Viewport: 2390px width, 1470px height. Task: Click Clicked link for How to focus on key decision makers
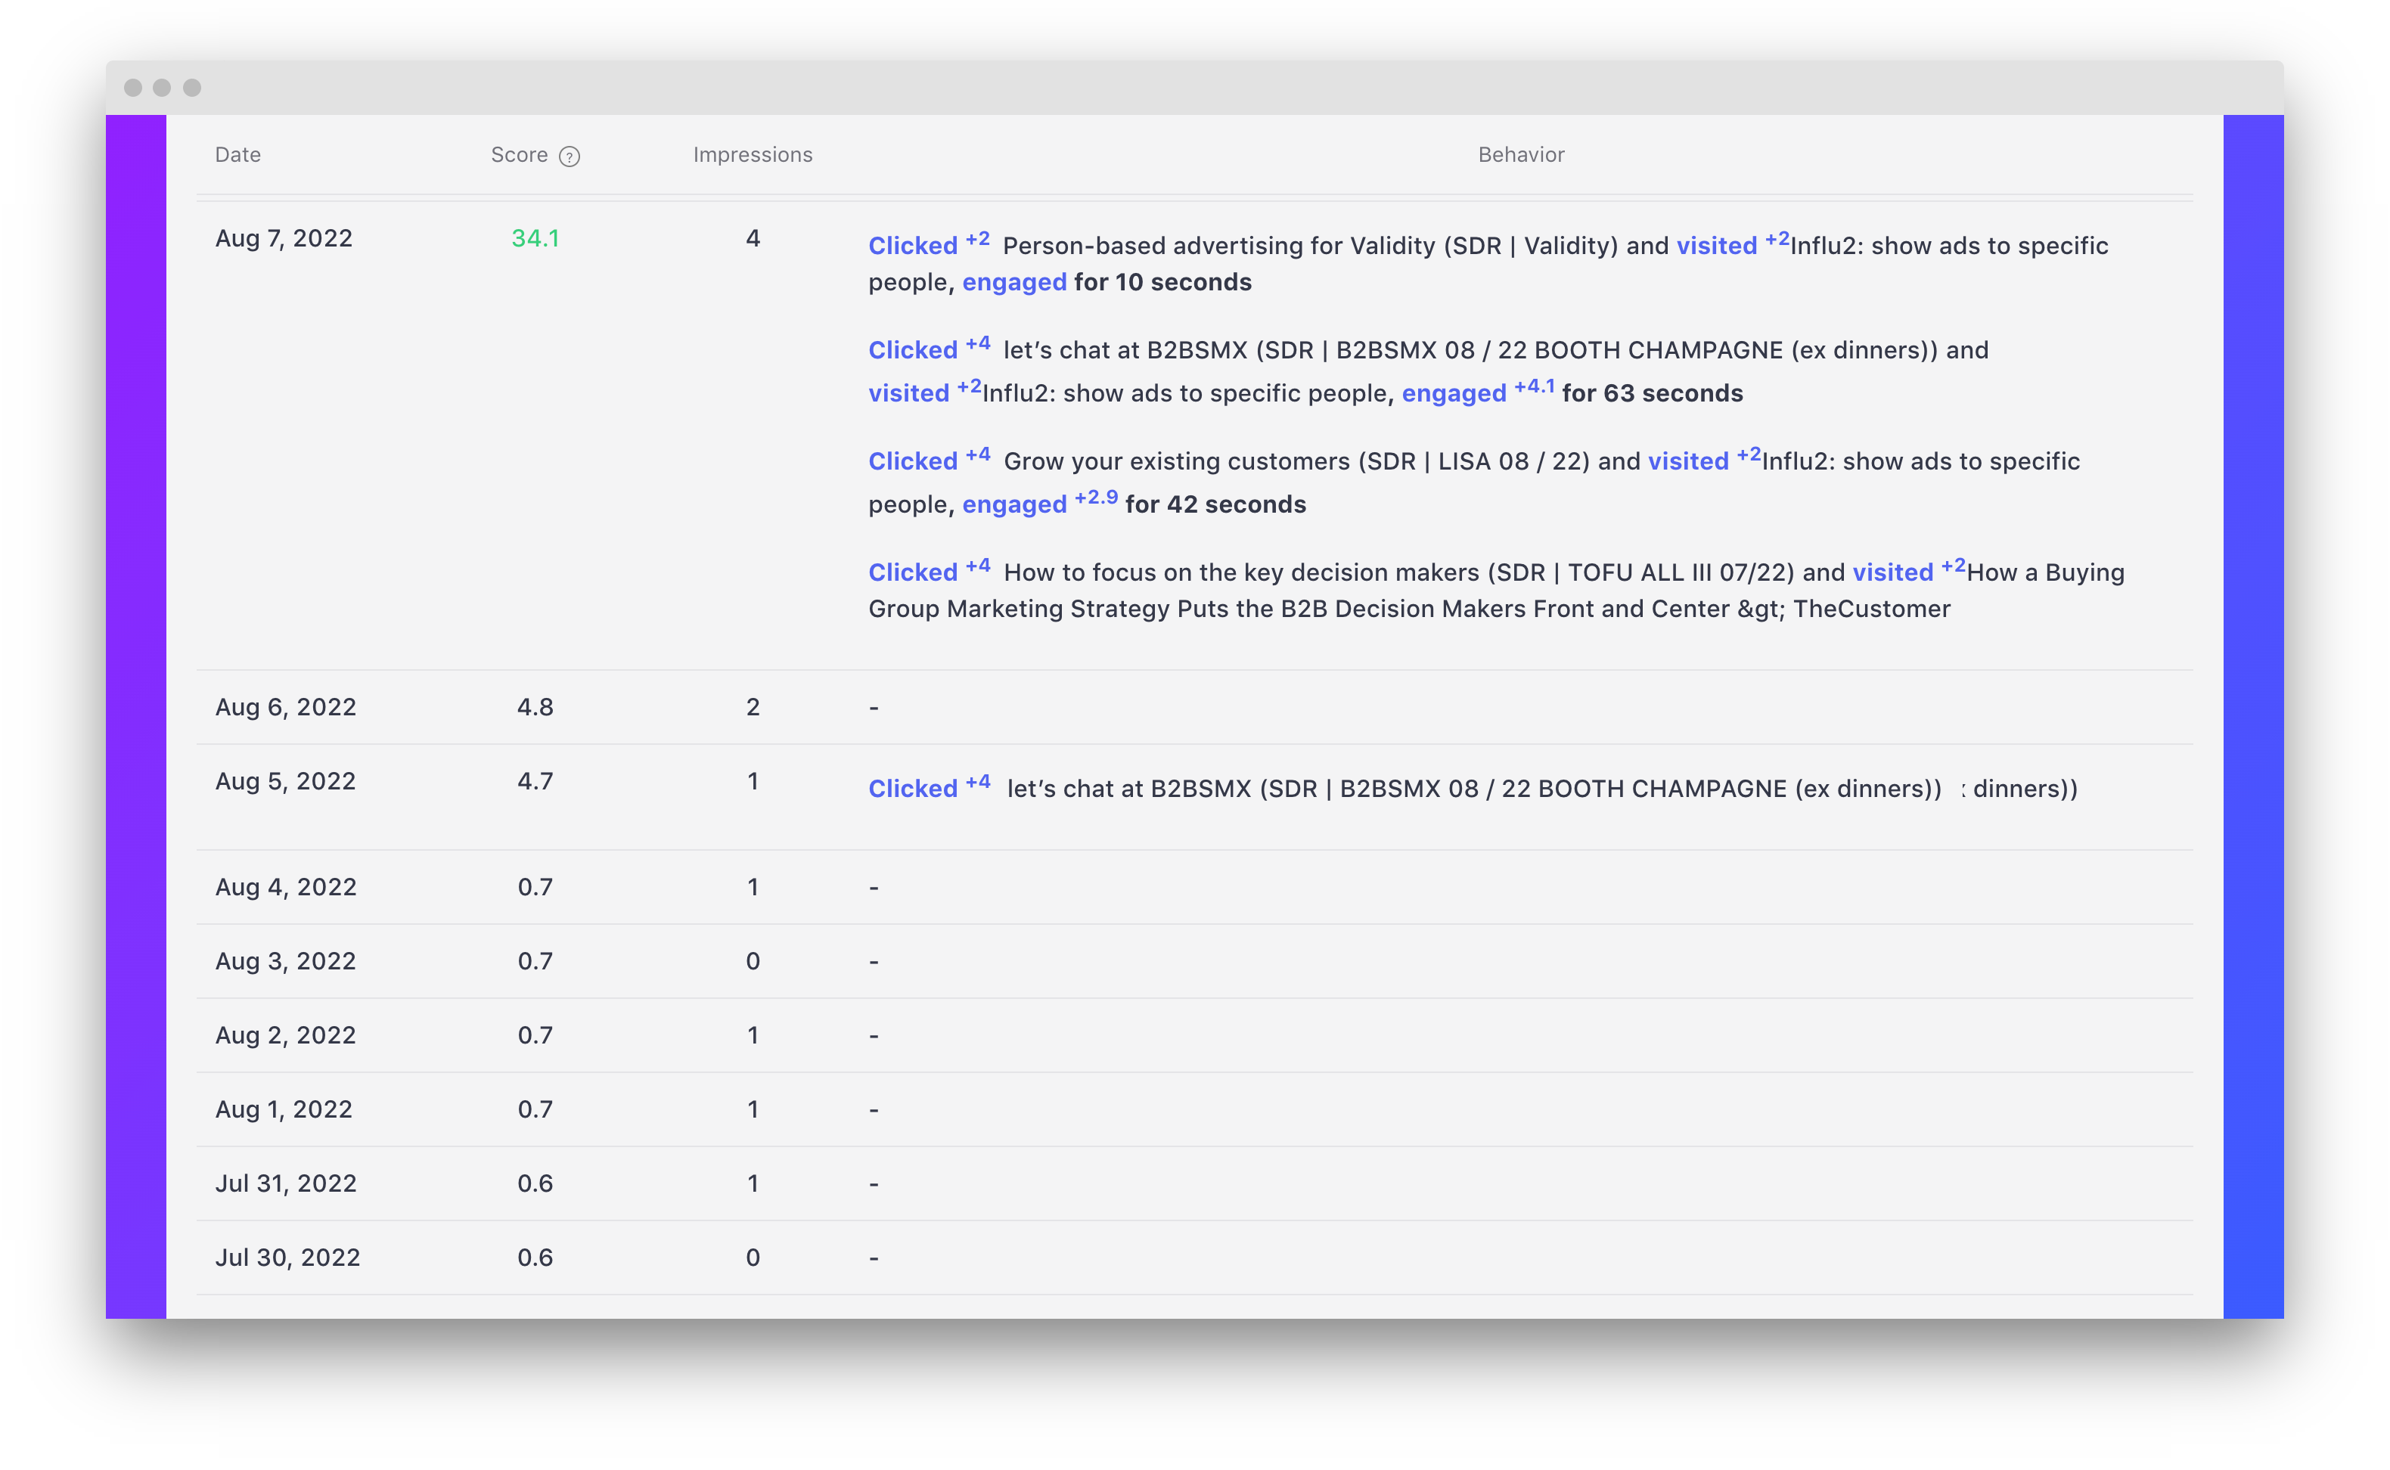912,572
